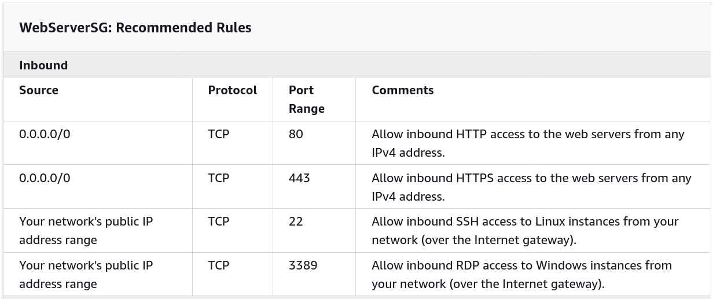The image size is (713, 299).
Task: Click the port 3389 cell
Action: pos(303,265)
